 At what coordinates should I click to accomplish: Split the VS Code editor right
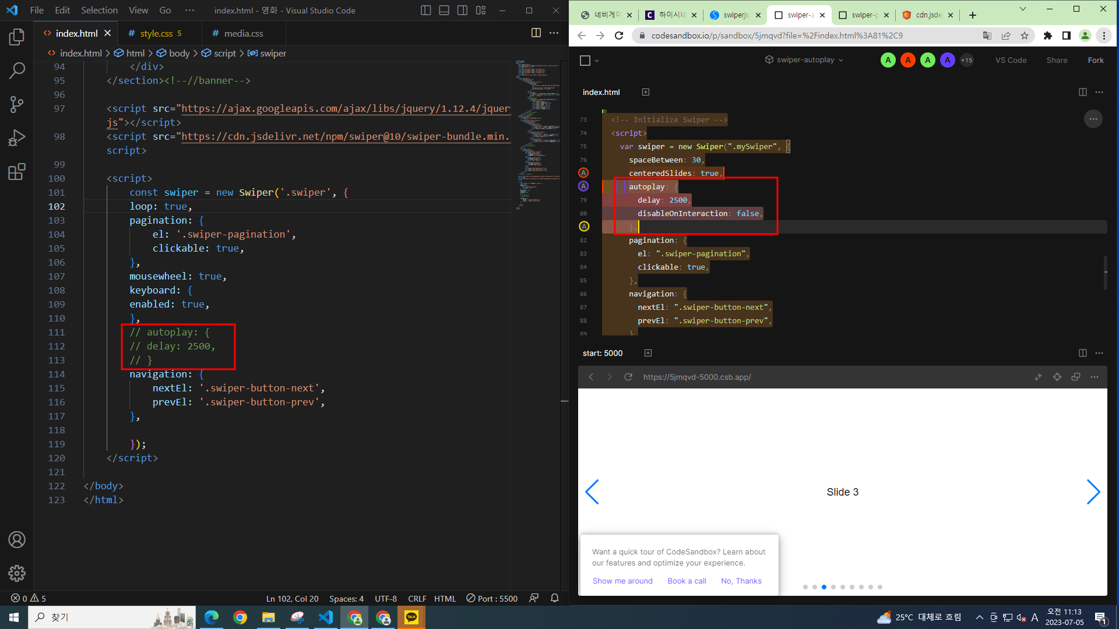click(536, 33)
